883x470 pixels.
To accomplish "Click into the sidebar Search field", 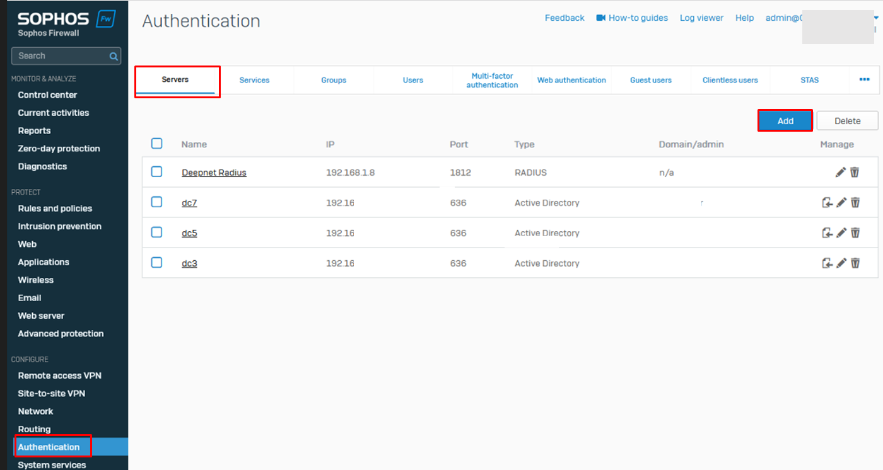I will point(60,56).
